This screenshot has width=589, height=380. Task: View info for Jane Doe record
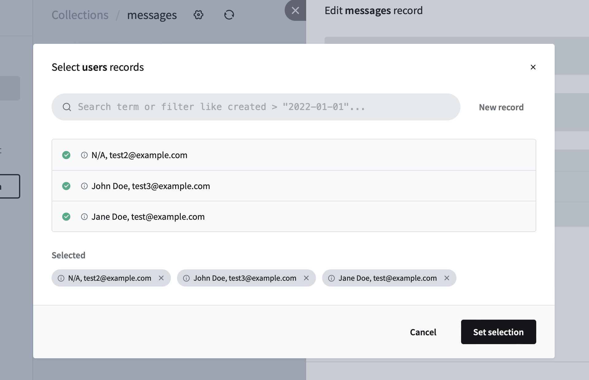pos(84,217)
